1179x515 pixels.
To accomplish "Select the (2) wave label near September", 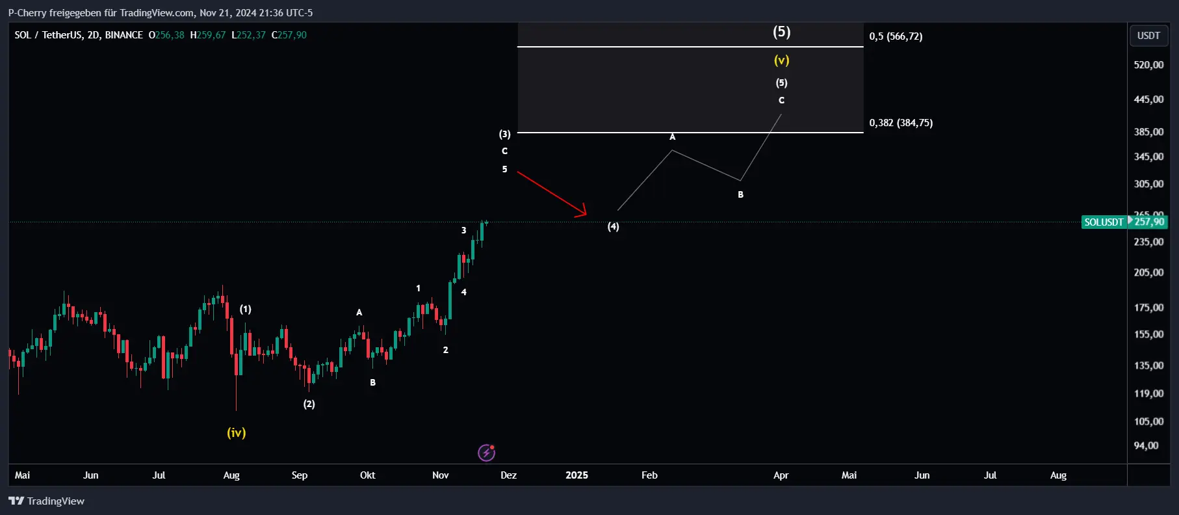I will click(309, 404).
